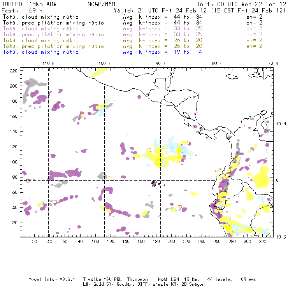
Task: Select the "0" equator latitude label
Action: point(277,180)
